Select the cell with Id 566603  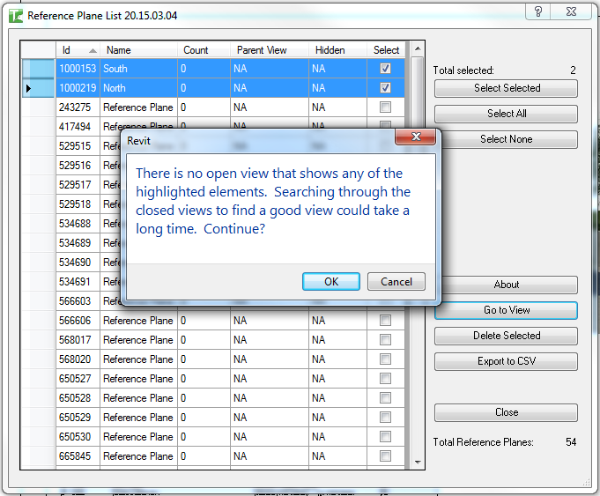click(78, 301)
